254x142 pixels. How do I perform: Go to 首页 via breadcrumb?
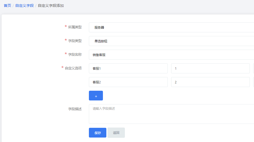[x=7, y=6]
